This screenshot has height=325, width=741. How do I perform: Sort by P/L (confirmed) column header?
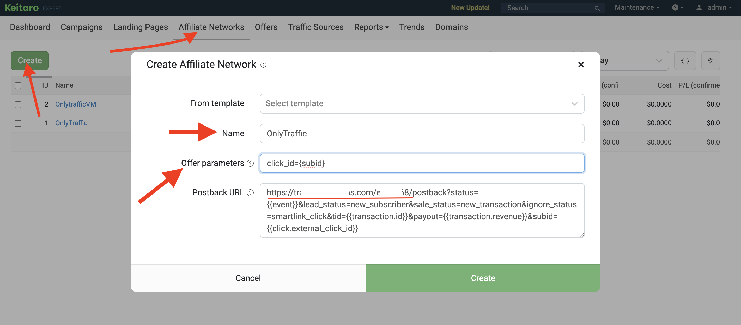click(x=699, y=85)
